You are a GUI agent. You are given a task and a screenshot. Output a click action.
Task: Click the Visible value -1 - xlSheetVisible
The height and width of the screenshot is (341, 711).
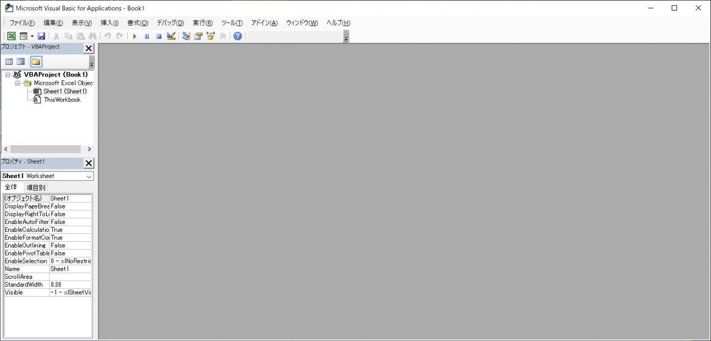71,292
